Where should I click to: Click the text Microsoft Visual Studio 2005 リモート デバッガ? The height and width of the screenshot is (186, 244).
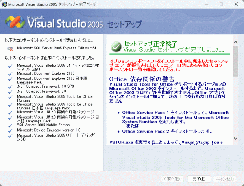click(x=56, y=137)
